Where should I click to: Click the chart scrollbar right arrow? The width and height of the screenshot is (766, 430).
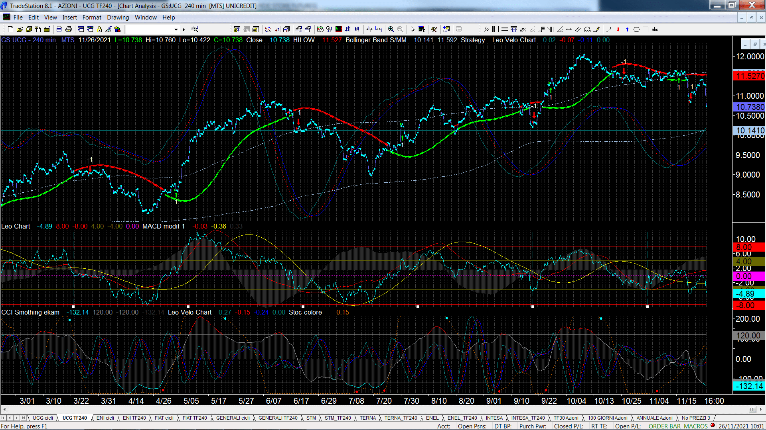[762, 409]
